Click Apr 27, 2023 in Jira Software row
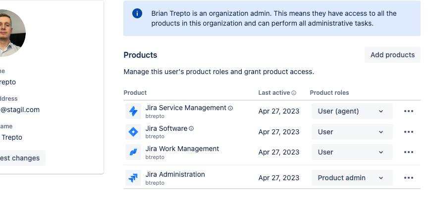Screen dimensions: 431x197 click(279, 132)
